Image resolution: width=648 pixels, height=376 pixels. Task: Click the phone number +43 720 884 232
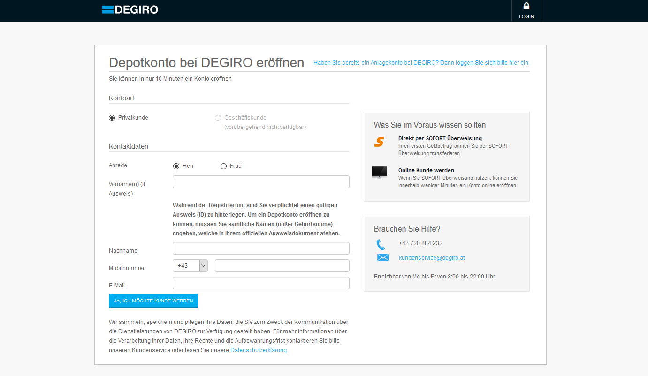(420, 243)
